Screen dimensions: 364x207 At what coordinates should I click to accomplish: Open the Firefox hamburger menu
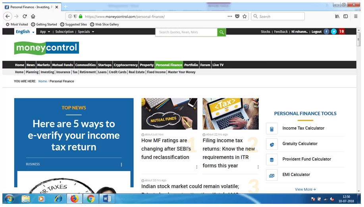pyautogui.click(x=356, y=17)
